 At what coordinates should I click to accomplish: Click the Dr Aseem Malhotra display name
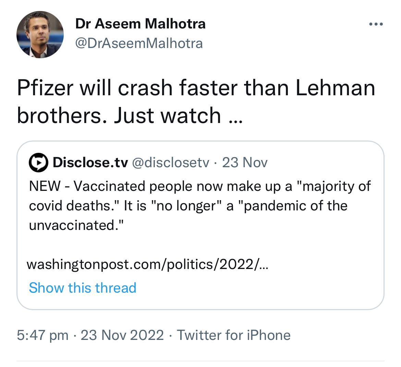140,24
